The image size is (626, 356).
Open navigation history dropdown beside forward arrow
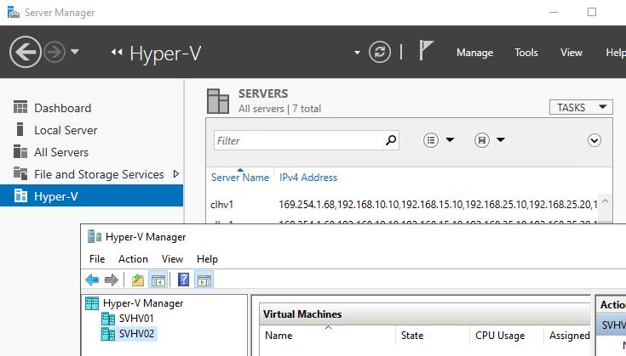(75, 52)
